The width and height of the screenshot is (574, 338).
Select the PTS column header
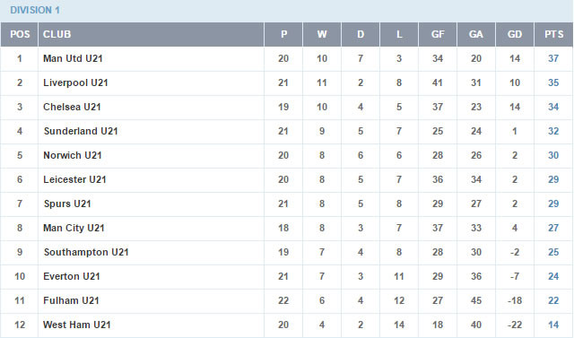pos(553,34)
